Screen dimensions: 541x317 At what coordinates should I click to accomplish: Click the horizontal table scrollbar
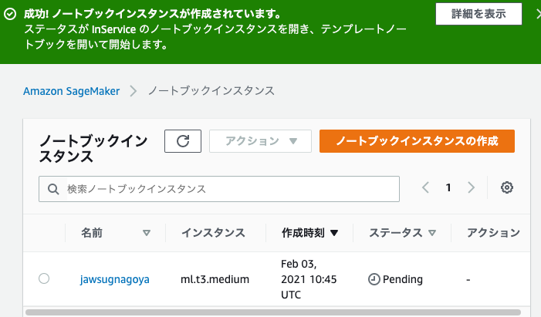(273, 312)
